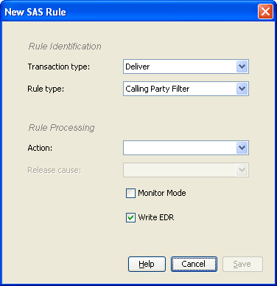Select the Calling Party Filter field
Viewport: 277px width, 286px height.
186,89
